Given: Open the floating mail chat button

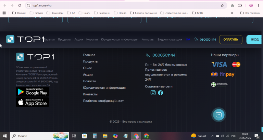Looking at the screenshot, I should click(x=218, y=115).
